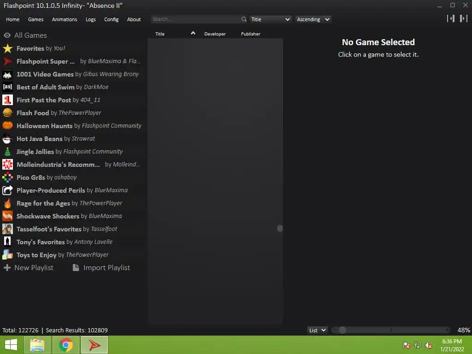472x354 pixels.
Task: Open the Games tab
Action: 35,19
